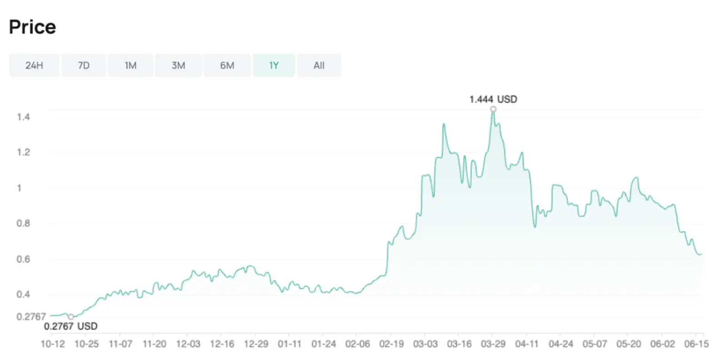The height and width of the screenshot is (356, 728).
Task: Click x-axis date 03-03
Action: [425, 344]
